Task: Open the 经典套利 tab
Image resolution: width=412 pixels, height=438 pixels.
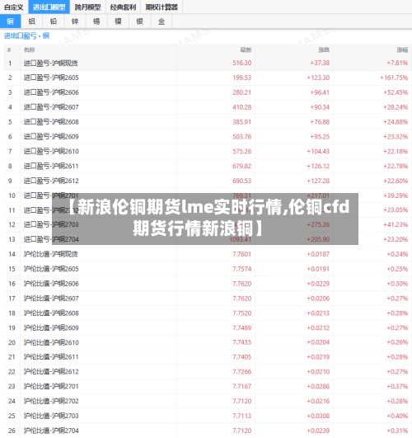Action: point(123,7)
